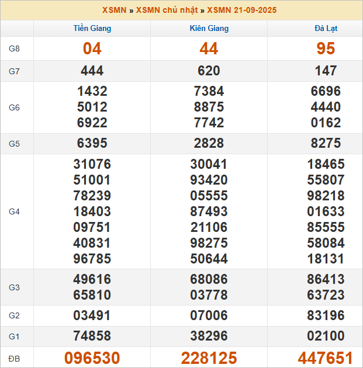
Task: Open the XSMN chủ nhật link
Action: point(167,10)
